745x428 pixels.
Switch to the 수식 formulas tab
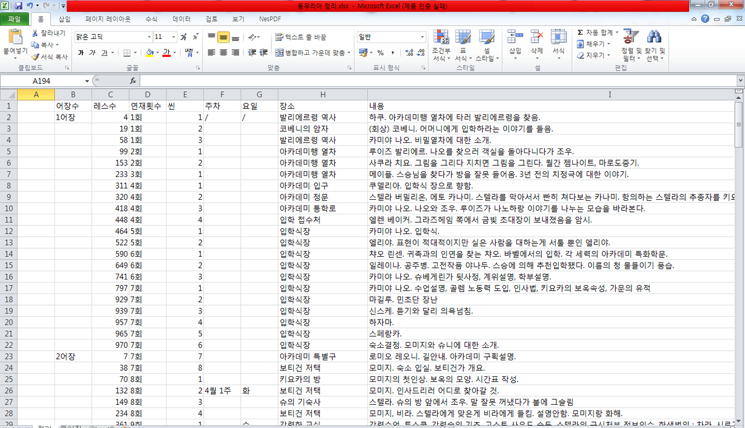(151, 19)
